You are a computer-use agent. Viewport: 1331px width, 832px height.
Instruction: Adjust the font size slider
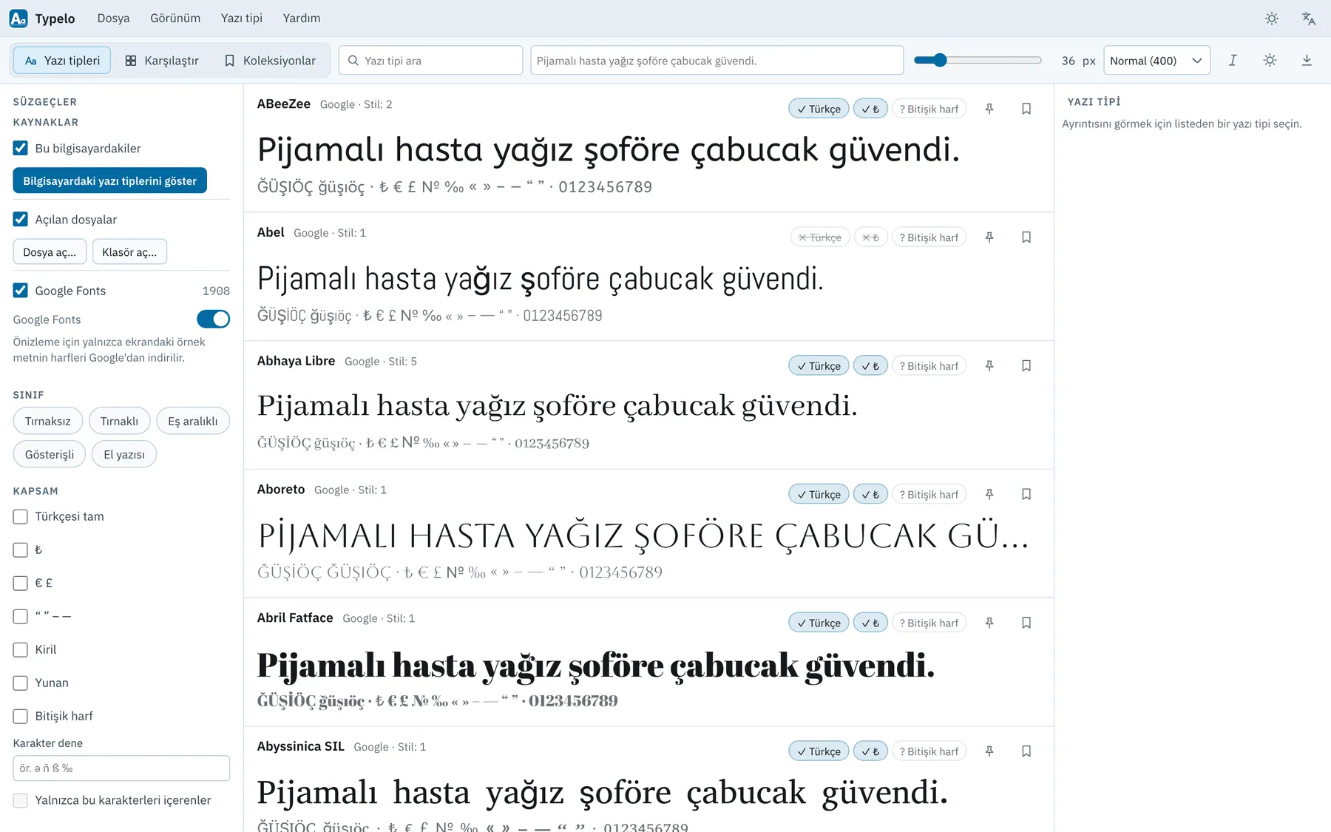coord(978,61)
